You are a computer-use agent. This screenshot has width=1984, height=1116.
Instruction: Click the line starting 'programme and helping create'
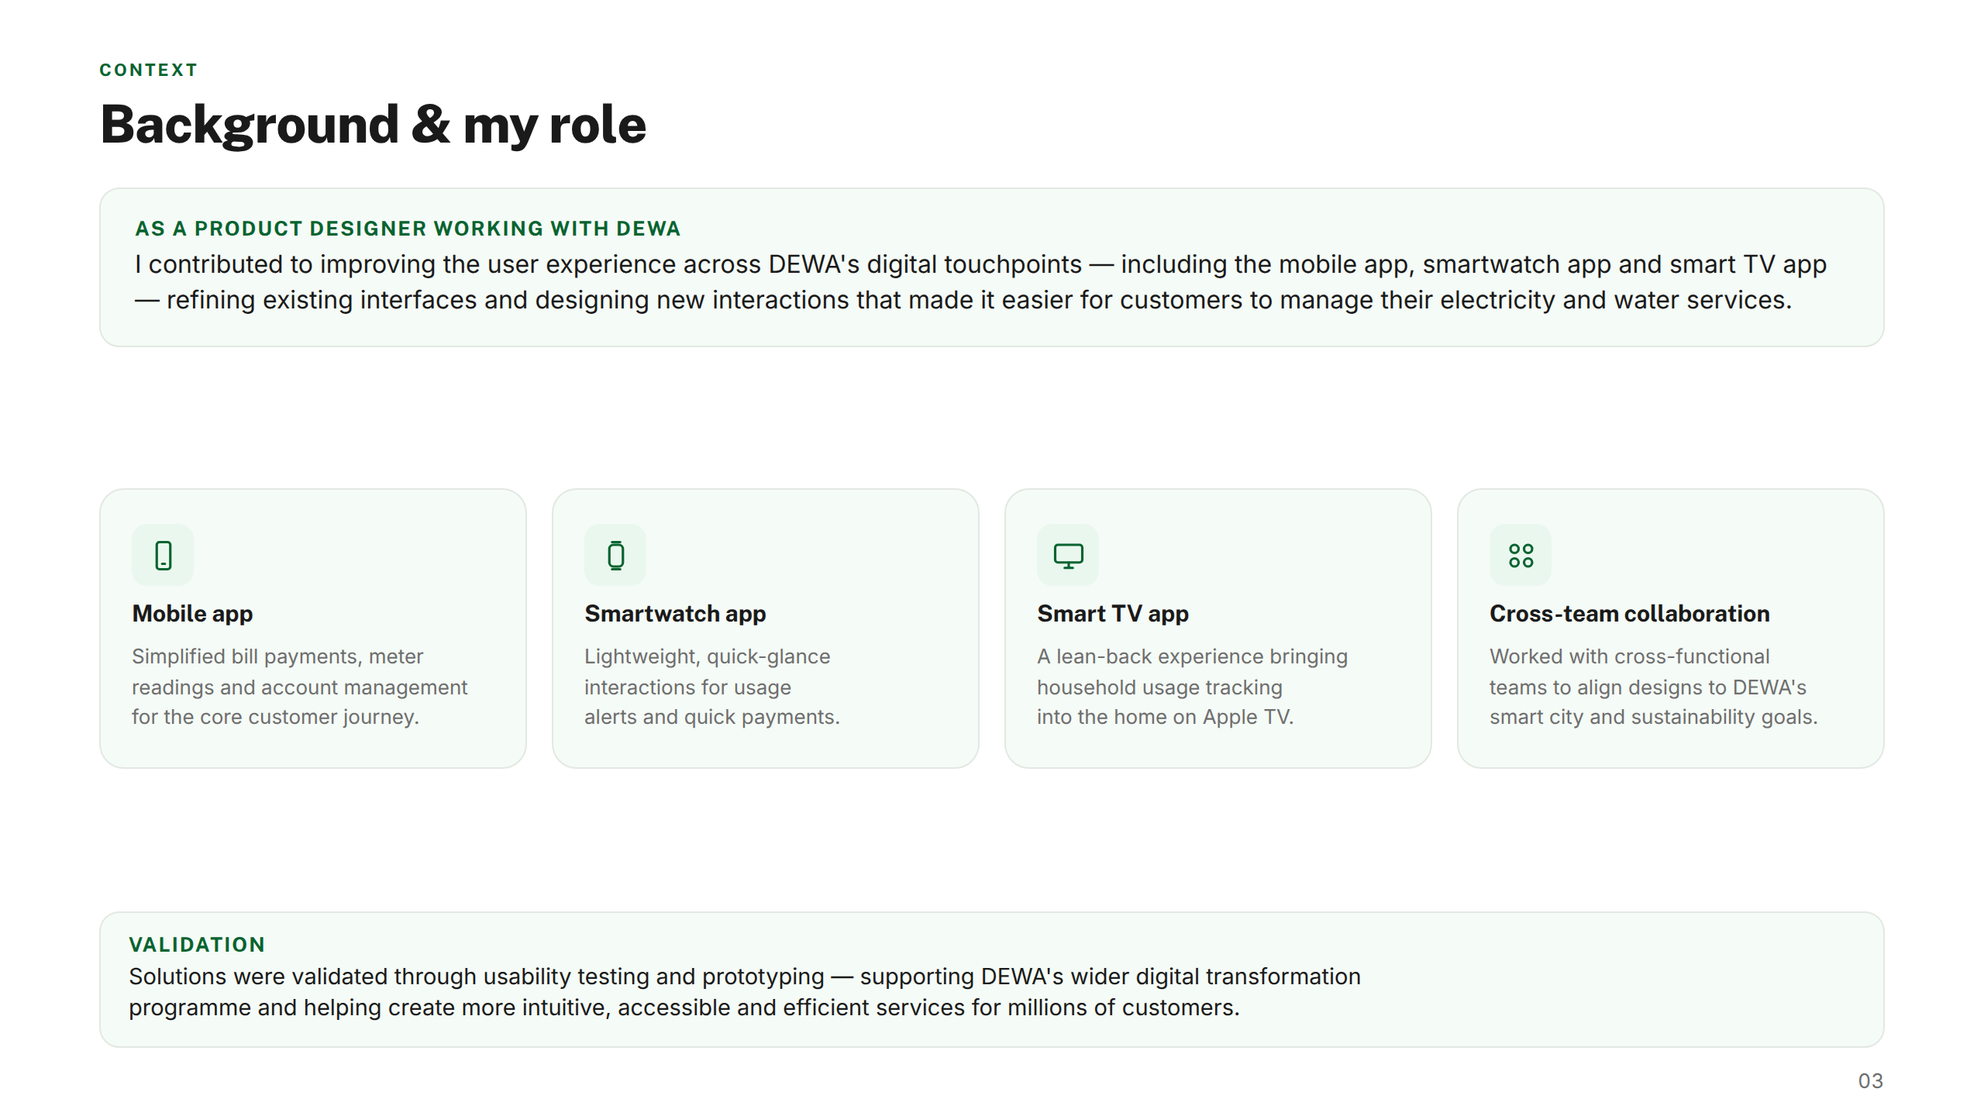[684, 1007]
